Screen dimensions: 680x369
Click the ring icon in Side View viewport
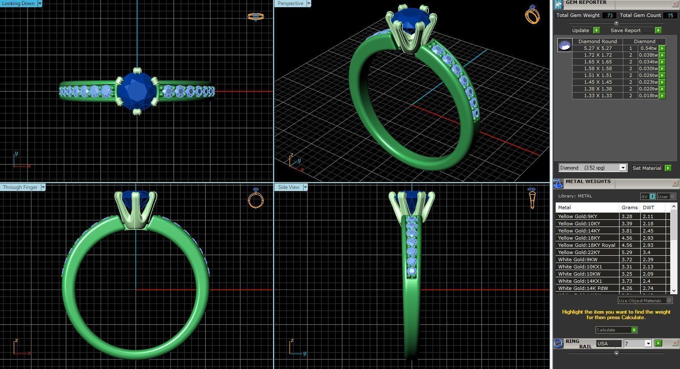(532, 199)
